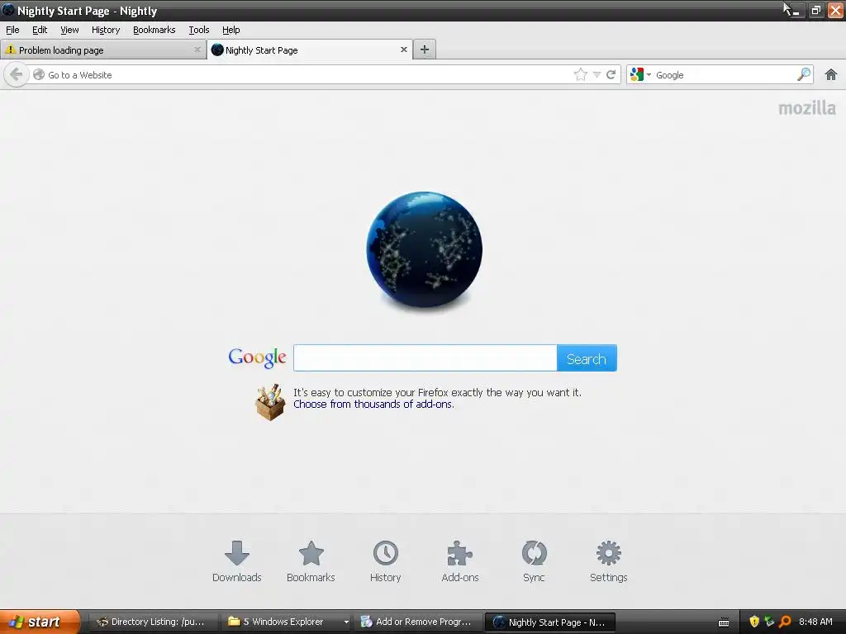This screenshot has height=634, width=846.
Task: Open Downloads from the start page launcher
Action: click(x=237, y=561)
